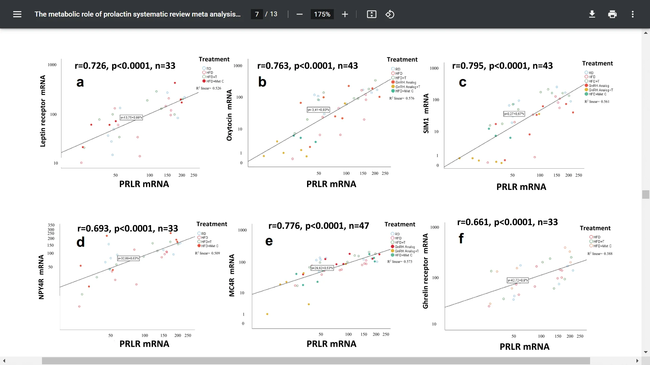Viewport: 650px width, 365px height.
Task: Click 'R² linear= 0.576' in panel b
Action: 402,98
